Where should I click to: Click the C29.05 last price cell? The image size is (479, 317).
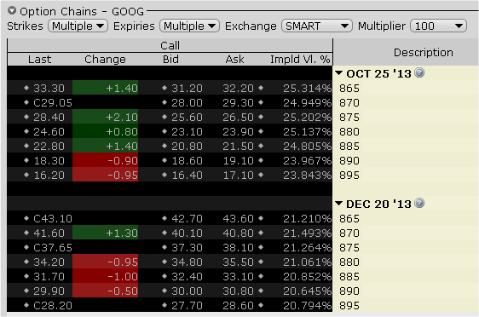pyautogui.click(x=53, y=102)
